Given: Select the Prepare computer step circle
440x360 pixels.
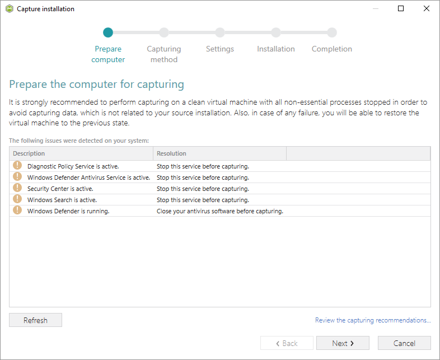Looking at the screenshot, I should tap(108, 32).
